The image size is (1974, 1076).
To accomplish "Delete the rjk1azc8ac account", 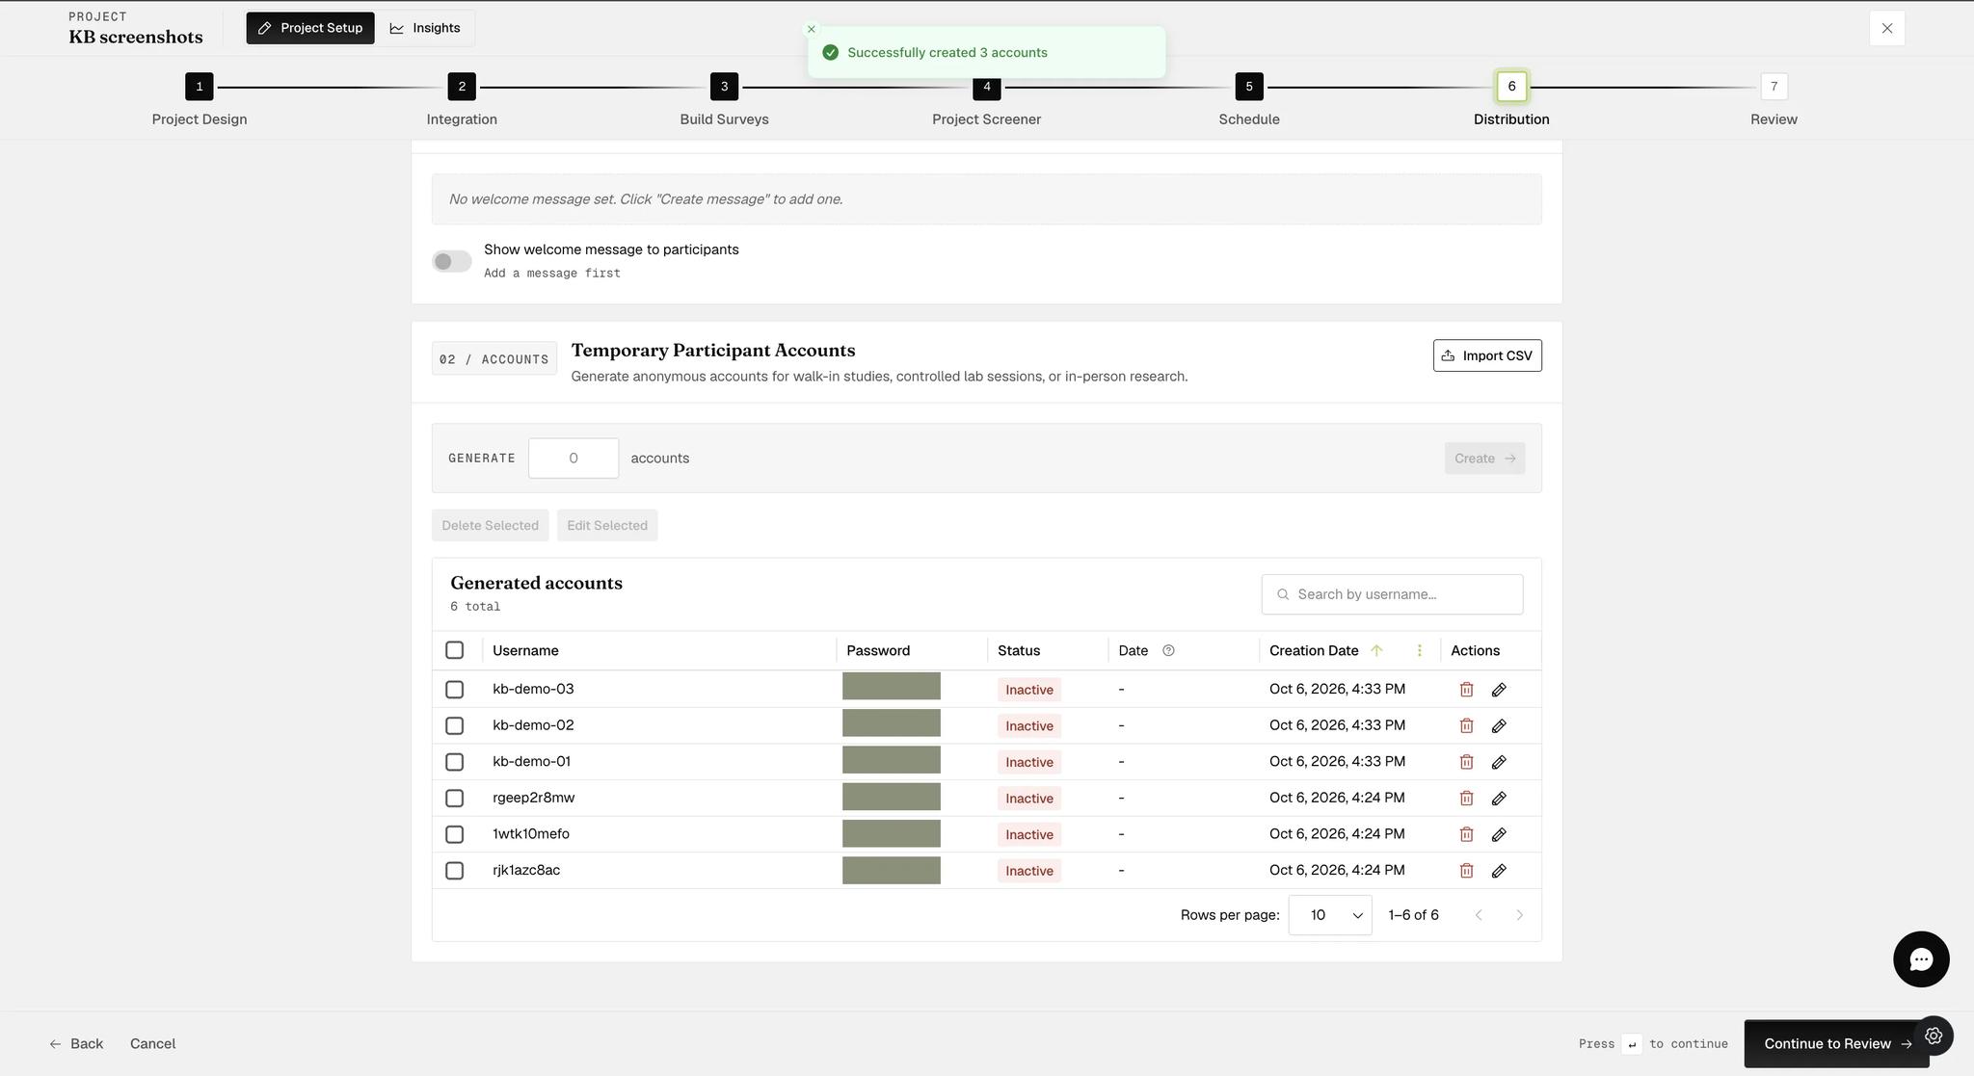I will coord(1466,871).
